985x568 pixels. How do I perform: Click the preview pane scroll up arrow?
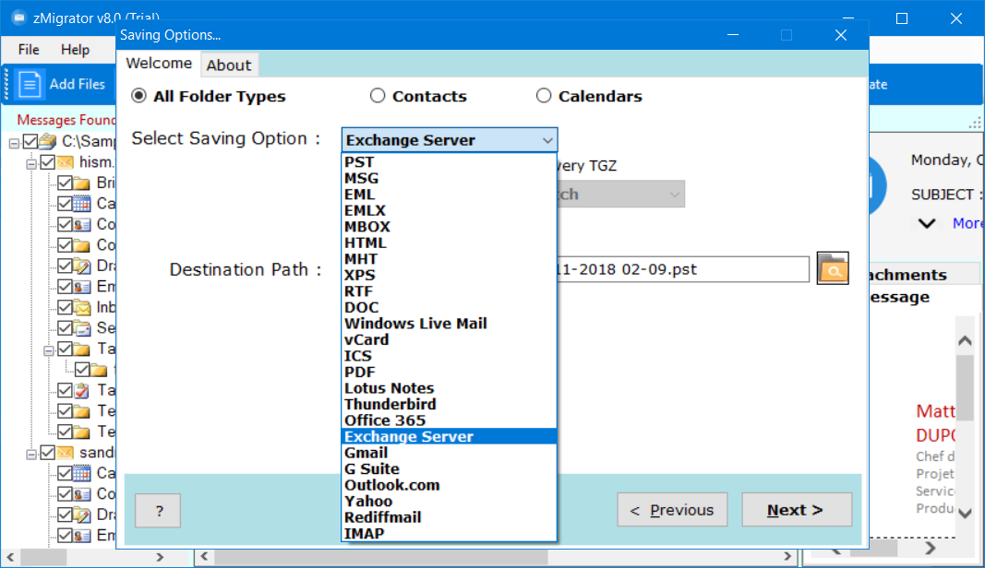(966, 341)
